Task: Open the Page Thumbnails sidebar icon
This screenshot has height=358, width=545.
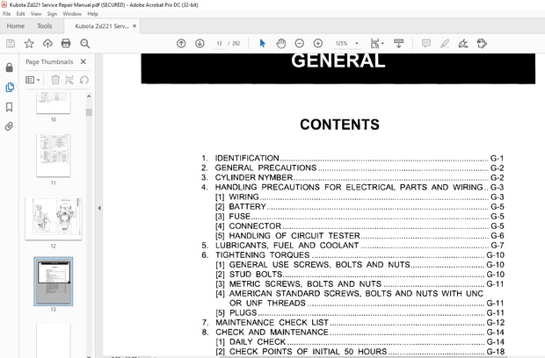Action: pyautogui.click(x=10, y=87)
